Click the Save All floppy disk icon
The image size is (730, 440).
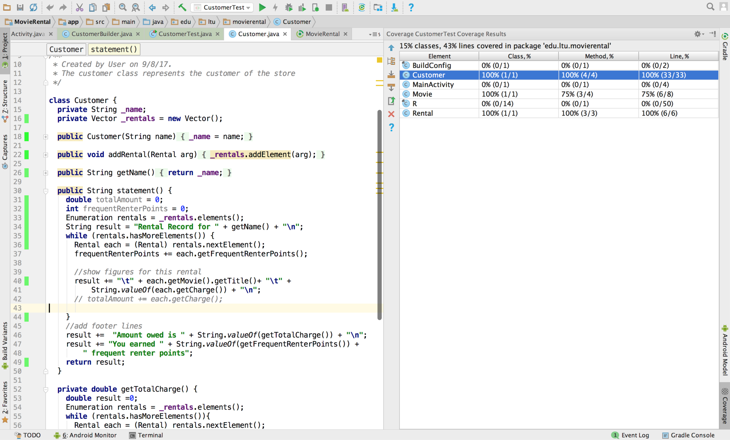[20, 7]
